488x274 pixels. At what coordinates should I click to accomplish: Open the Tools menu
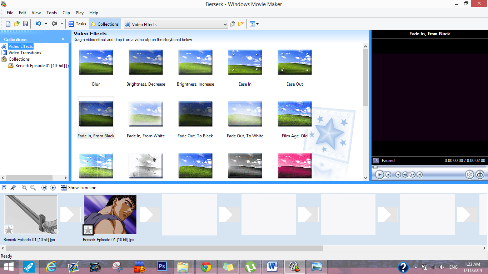[x=51, y=12]
